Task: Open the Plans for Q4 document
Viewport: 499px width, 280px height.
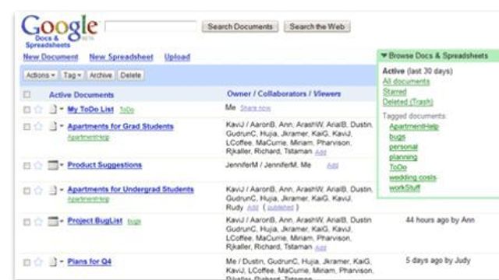Action: 90,261
